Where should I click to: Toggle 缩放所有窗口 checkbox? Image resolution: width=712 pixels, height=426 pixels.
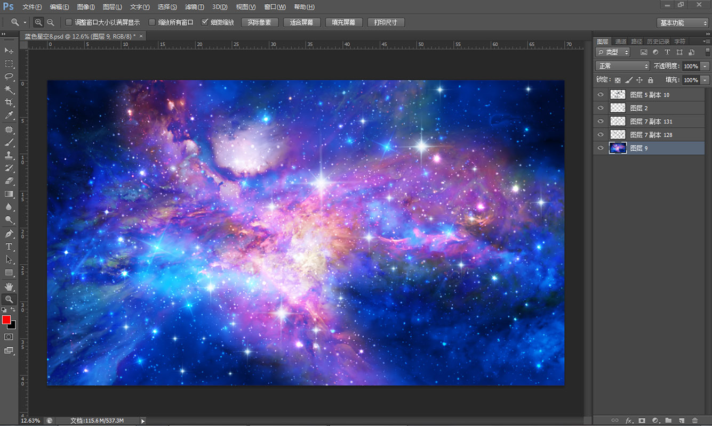click(152, 22)
